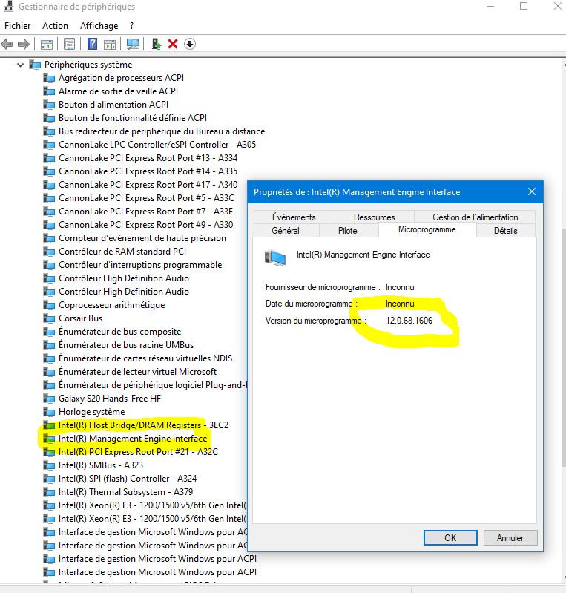Select Énumérateur de cartes réseau virtuelles NDIS

click(x=145, y=358)
